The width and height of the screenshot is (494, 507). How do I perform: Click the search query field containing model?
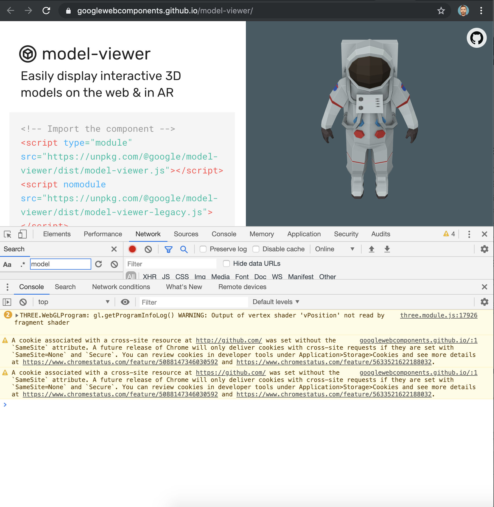click(x=60, y=264)
